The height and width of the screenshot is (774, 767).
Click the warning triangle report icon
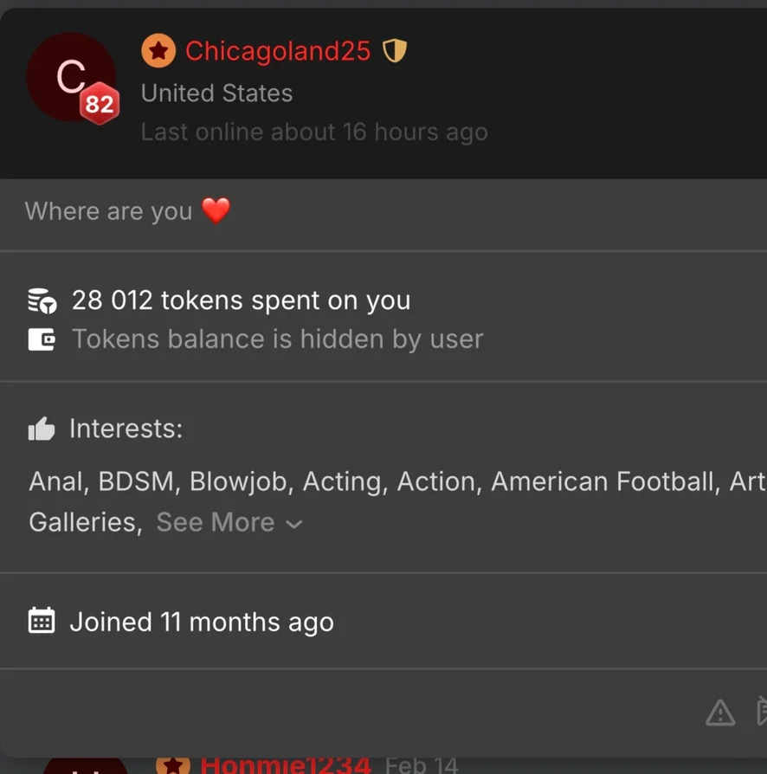tap(720, 713)
